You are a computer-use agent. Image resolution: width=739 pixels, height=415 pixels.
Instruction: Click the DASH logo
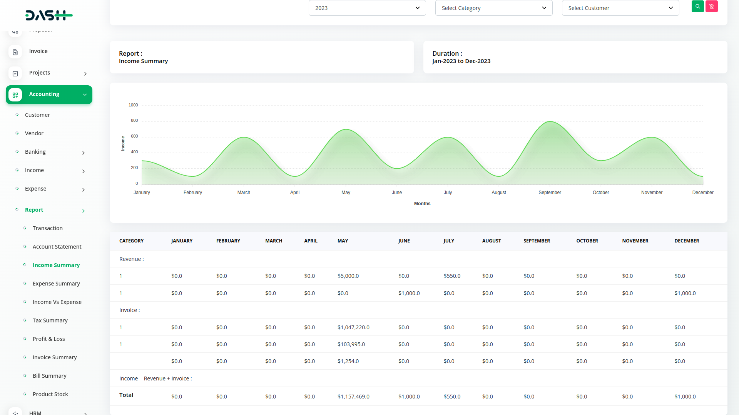pos(49,15)
